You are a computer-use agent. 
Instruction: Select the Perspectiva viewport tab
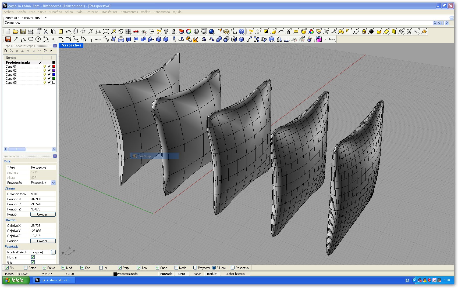71,45
